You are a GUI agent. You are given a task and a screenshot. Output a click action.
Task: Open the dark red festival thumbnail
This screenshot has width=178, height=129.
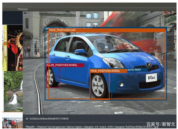point(15,48)
